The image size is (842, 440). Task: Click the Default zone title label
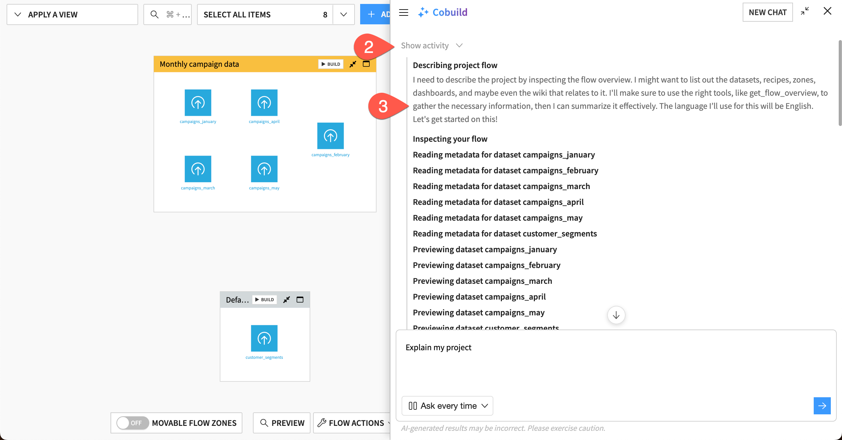(x=237, y=300)
